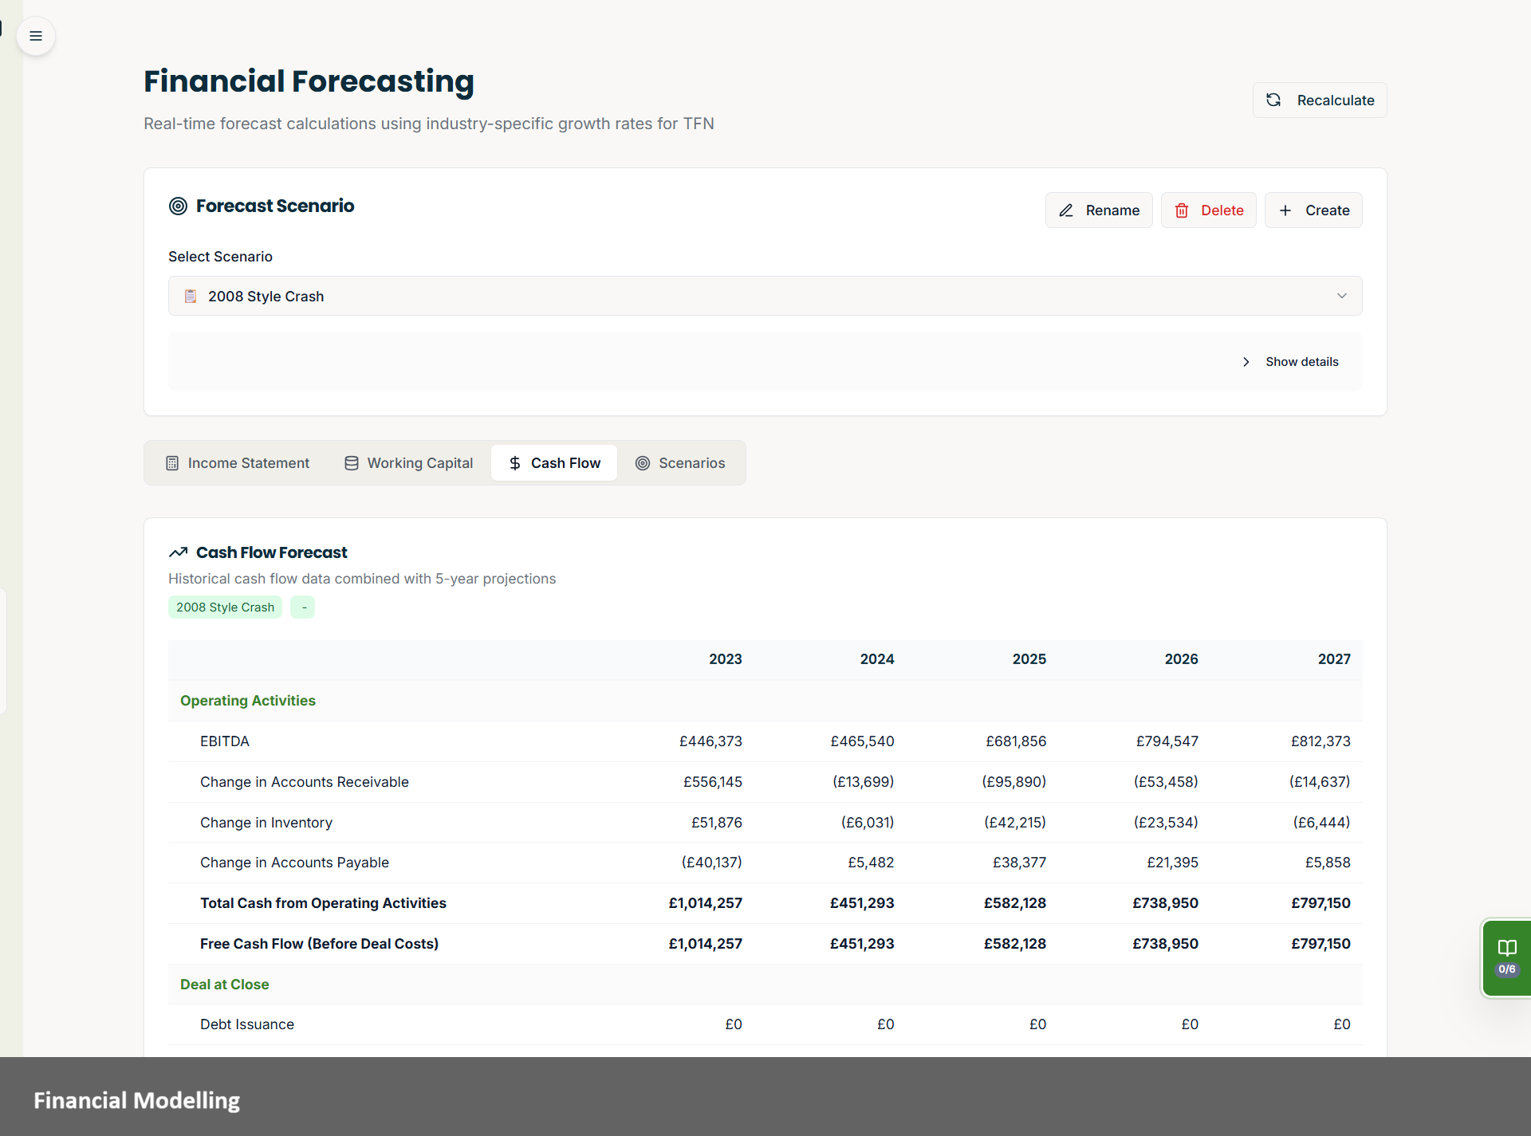Open the Scenarios tab
Image resolution: width=1531 pixels, height=1136 pixels.
[x=680, y=463]
